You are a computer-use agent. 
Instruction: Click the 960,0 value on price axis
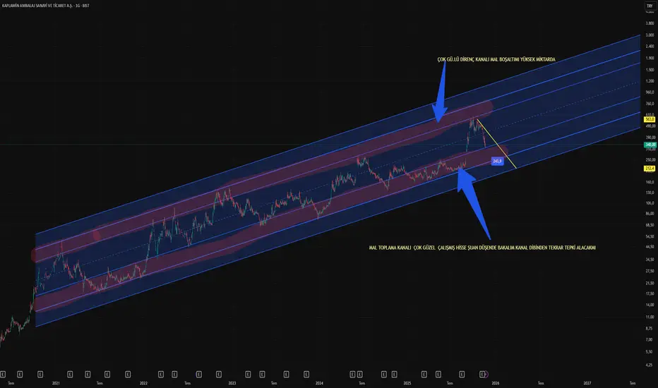coord(650,92)
